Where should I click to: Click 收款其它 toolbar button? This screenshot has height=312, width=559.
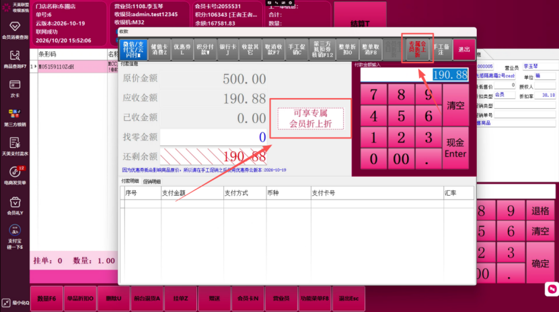coord(250,50)
